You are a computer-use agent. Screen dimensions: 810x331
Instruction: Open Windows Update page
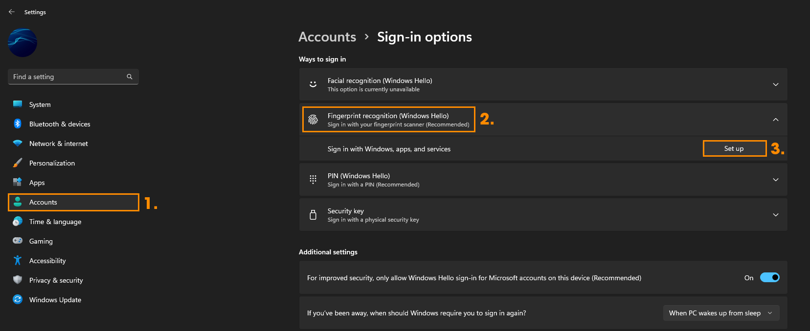73,300
